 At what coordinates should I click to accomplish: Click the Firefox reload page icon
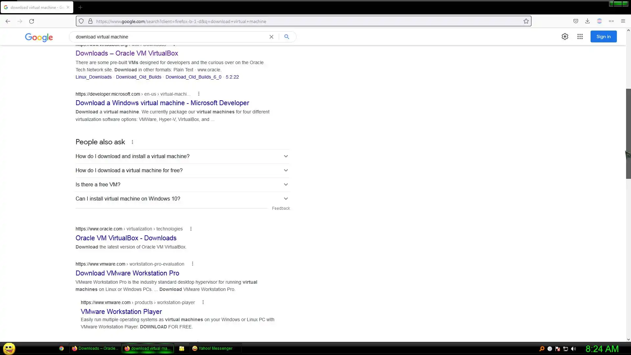pos(32,21)
